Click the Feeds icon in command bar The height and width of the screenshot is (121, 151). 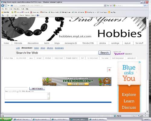click(8, 15)
